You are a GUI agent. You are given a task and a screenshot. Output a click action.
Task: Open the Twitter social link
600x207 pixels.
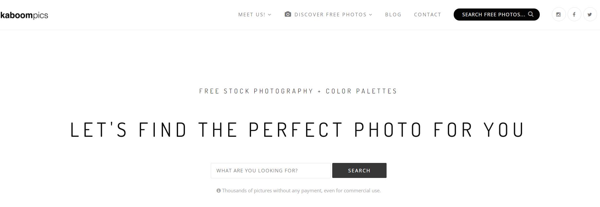590,15
